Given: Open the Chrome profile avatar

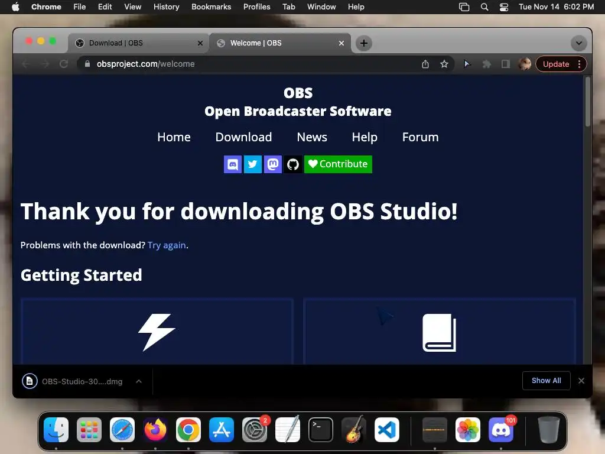Looking at the screenshot, I should tap(525, 64).
